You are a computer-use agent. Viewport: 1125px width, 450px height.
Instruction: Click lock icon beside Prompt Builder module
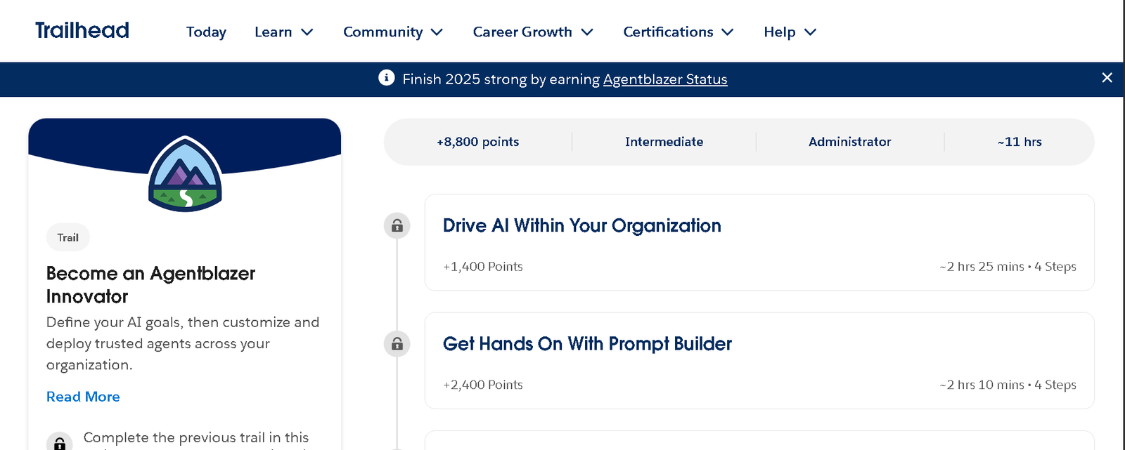coord(397,344)
